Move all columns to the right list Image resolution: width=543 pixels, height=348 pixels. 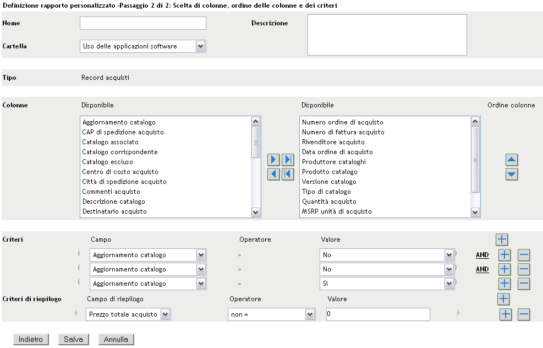pos(288,160)
